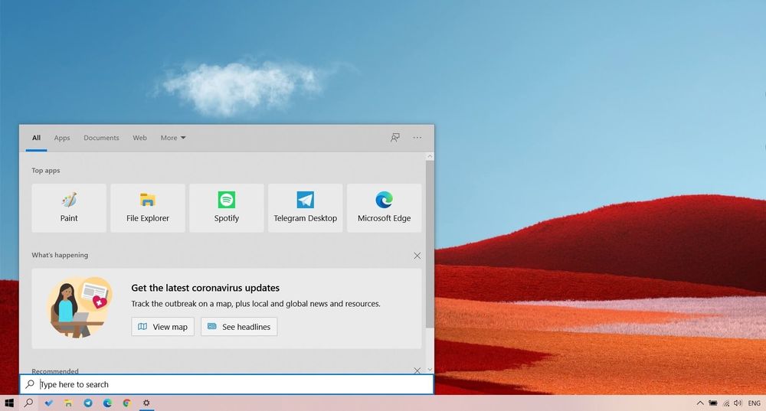The image size is (766, 411).
Task: Open Microsoft Edge on the taskbar
Action: click(107, 403)
